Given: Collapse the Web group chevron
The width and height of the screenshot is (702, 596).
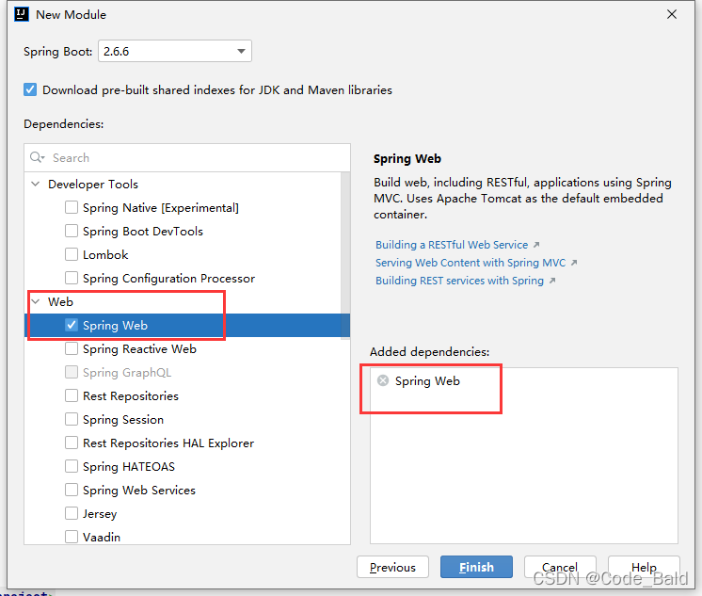Looking at the screenshot, I should [x=36, y=301].
